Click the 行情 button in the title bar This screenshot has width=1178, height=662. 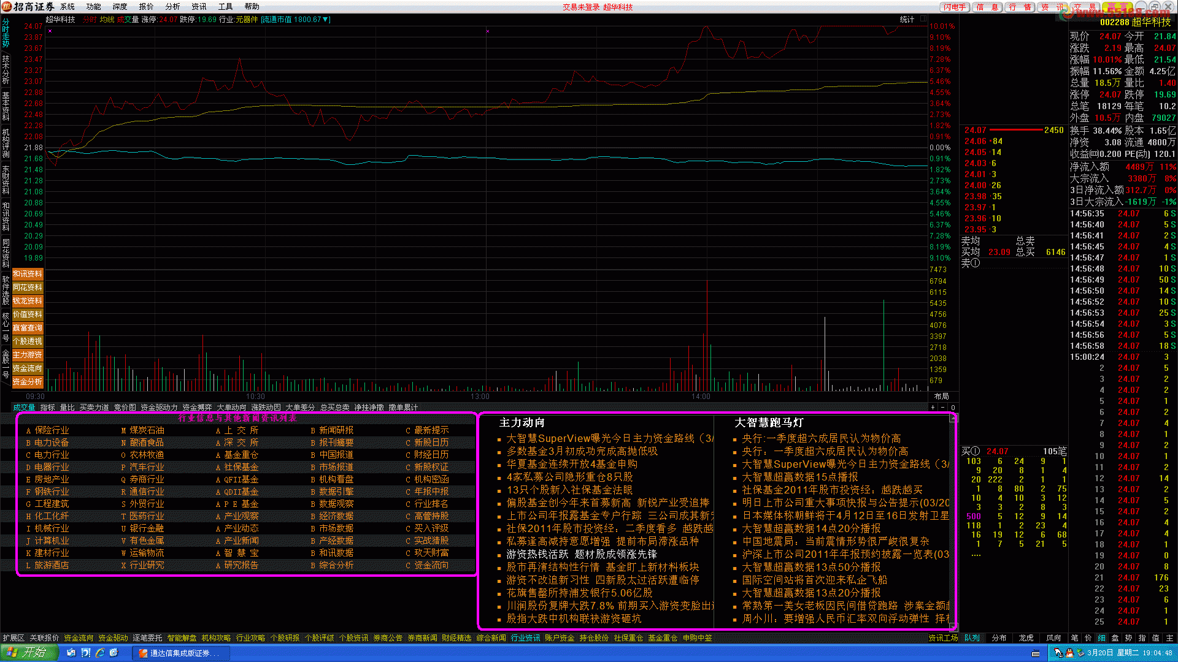[x=1020, y=7]
